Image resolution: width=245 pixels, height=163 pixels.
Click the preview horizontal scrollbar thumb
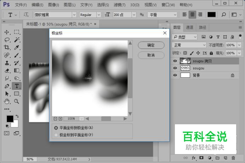(x=106, y=119)
